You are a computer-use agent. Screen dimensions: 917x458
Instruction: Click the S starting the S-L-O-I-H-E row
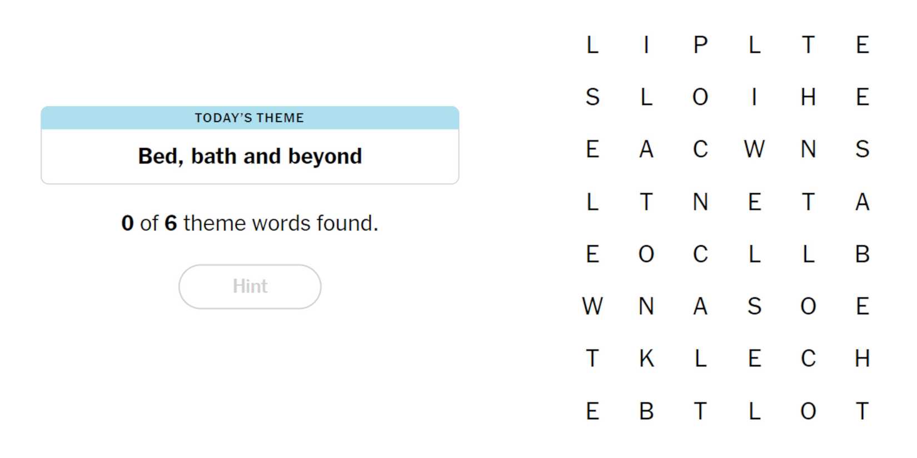pos(592,97)
